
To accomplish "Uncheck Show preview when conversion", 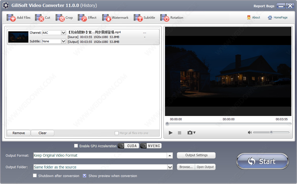I will [85, 176].
